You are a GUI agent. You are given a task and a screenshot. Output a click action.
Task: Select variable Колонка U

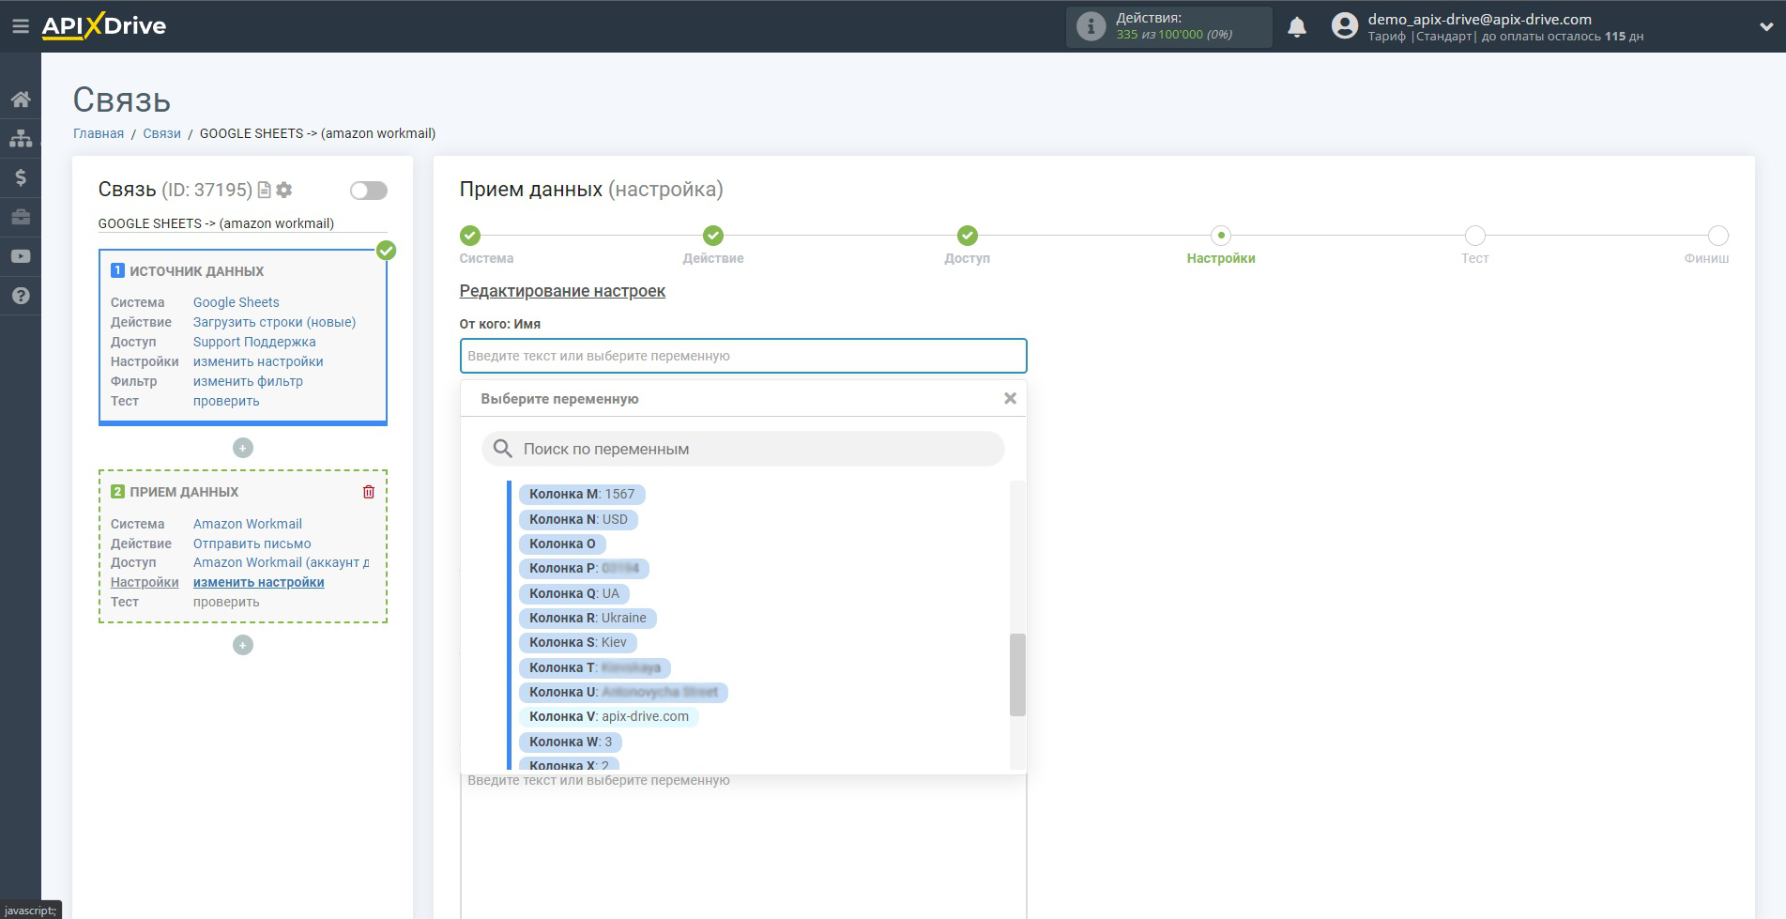point(623,692)
